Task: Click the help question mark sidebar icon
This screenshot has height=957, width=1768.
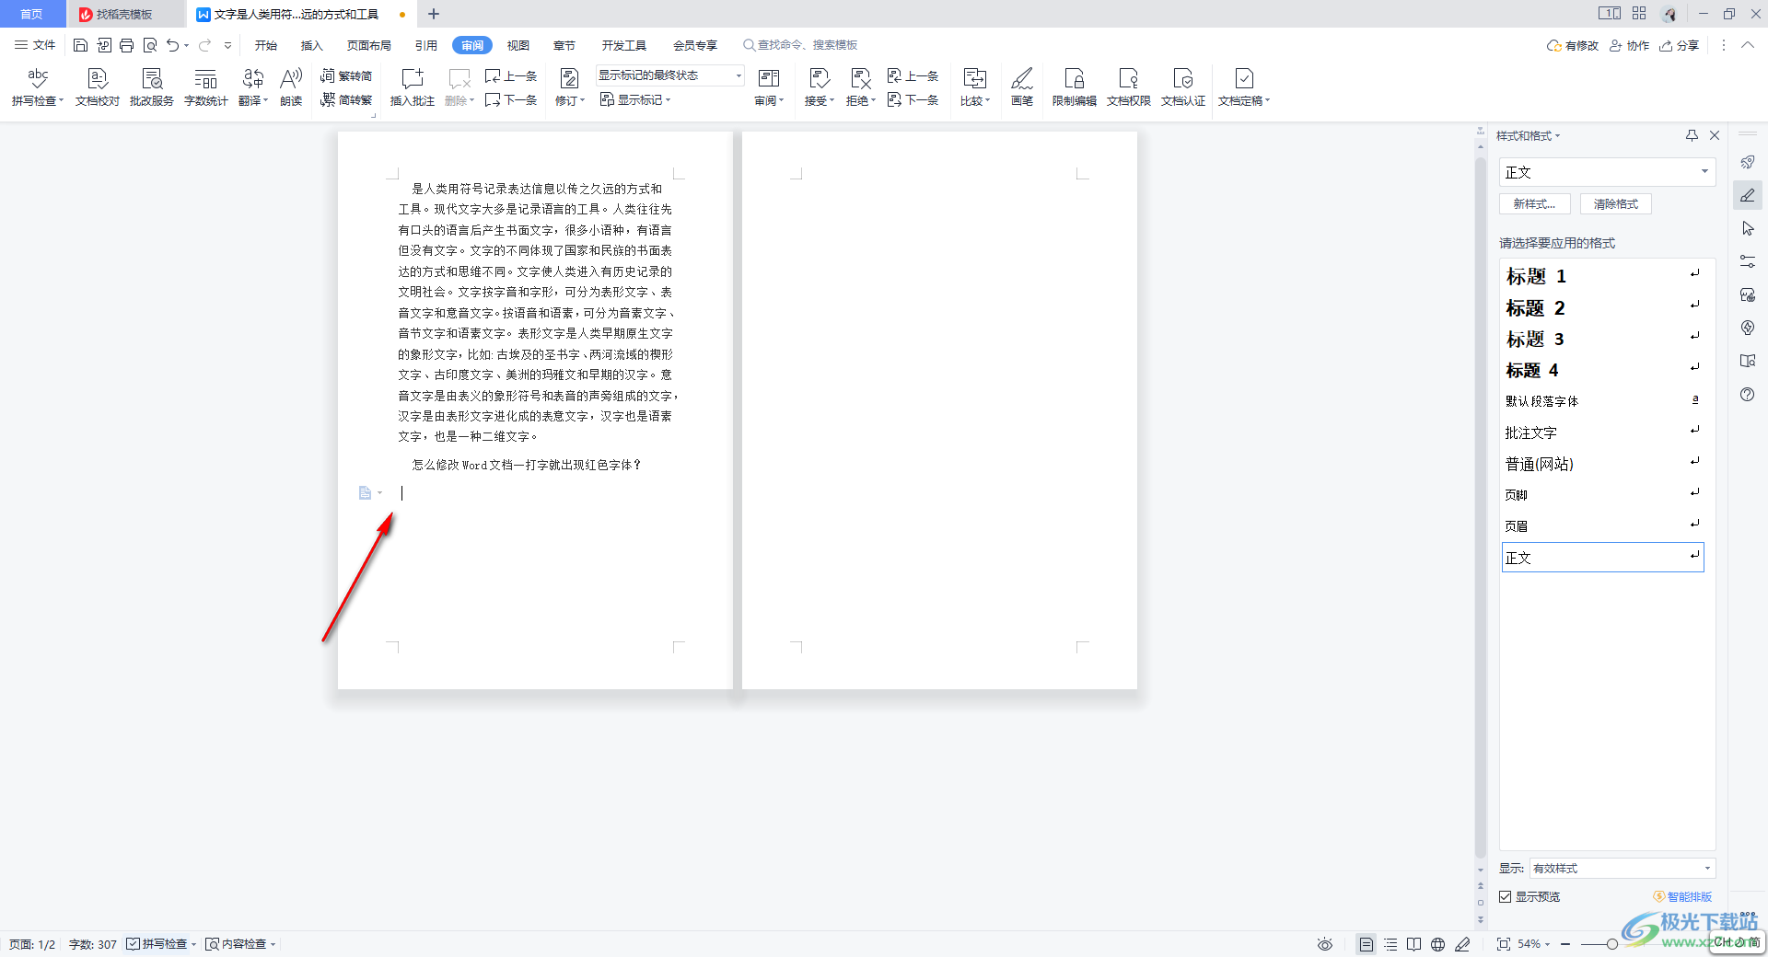Action: (1748, 394)
